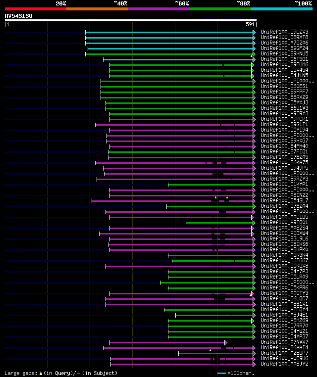Click UniRef100_A0E2S4 in the list
The width and height of the screenshot is (317, 377).
point(284,228)
